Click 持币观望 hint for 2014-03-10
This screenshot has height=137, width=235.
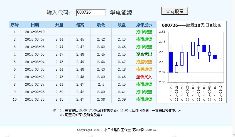tap(144, 32)
